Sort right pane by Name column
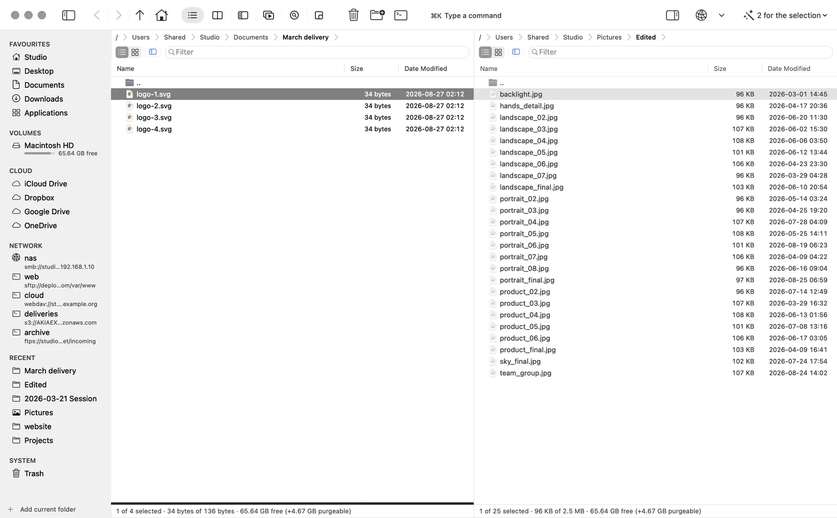 click(x=489, y=68)
